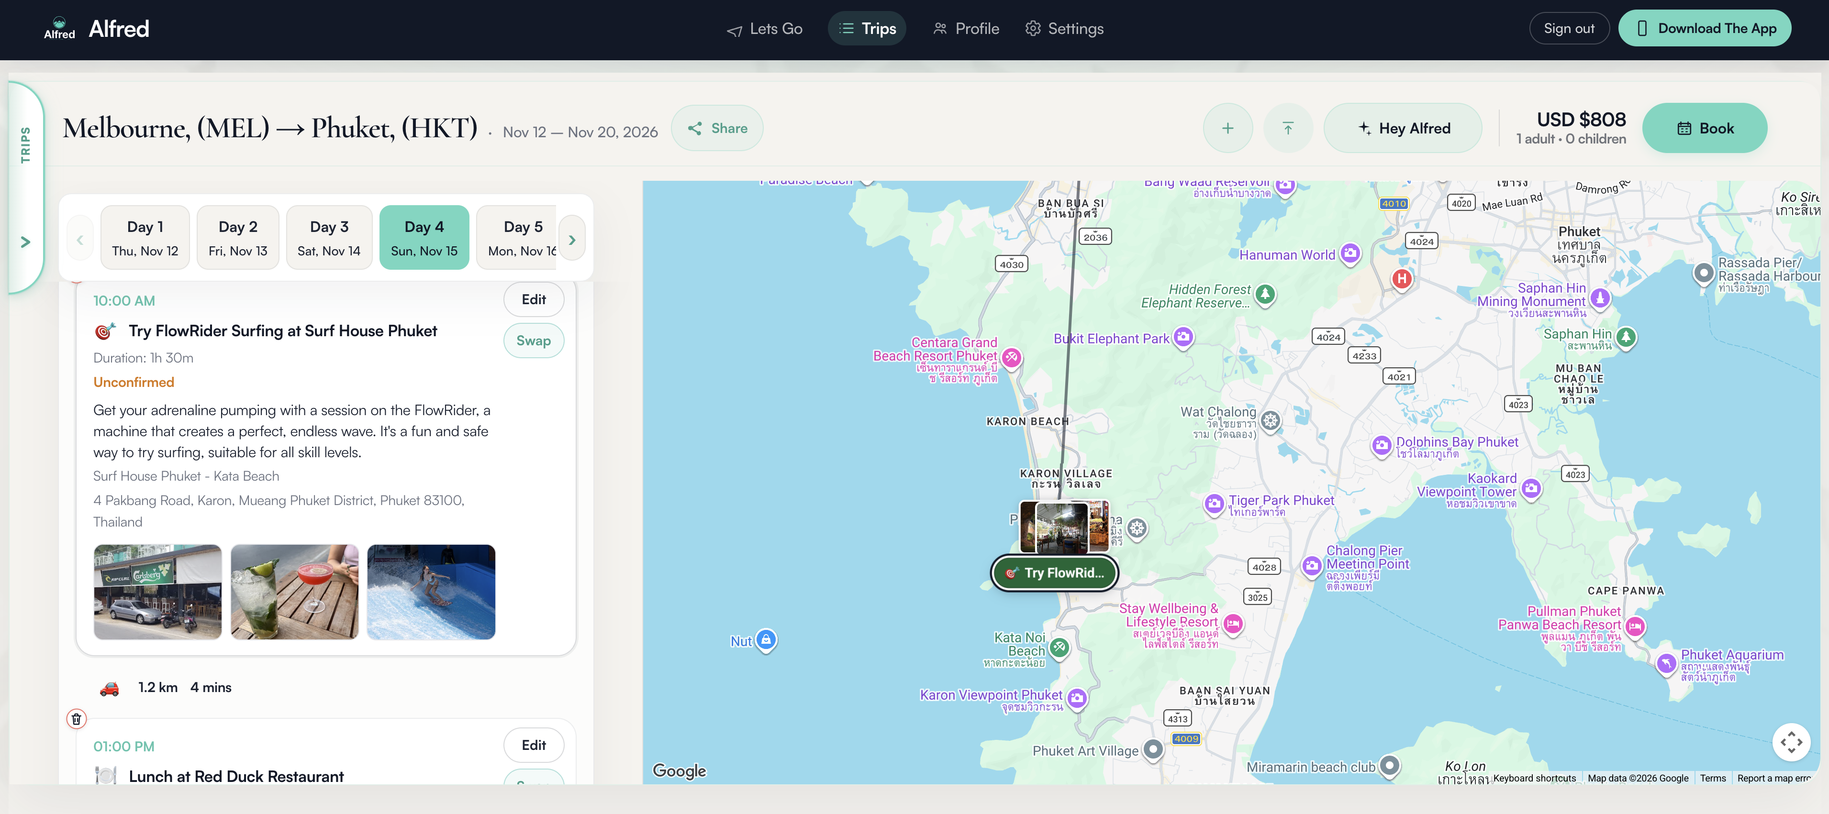Click the upload arrow icon button
Viewport: 1829px width, 814px height.
[x=1288, y=129]
